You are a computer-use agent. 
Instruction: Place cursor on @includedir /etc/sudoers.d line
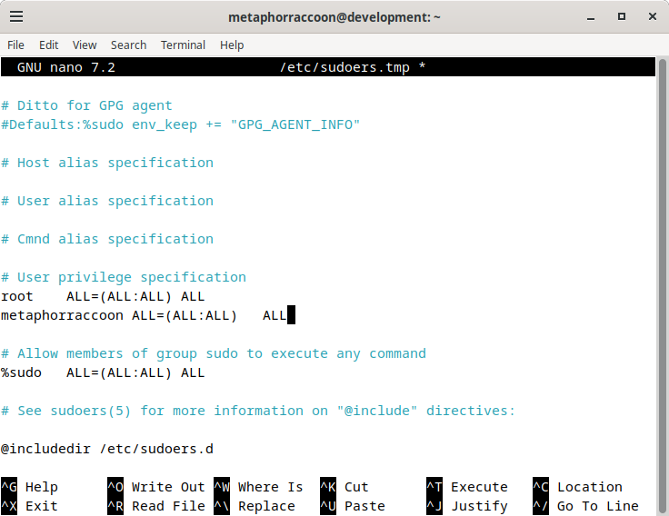coord(107,449)
